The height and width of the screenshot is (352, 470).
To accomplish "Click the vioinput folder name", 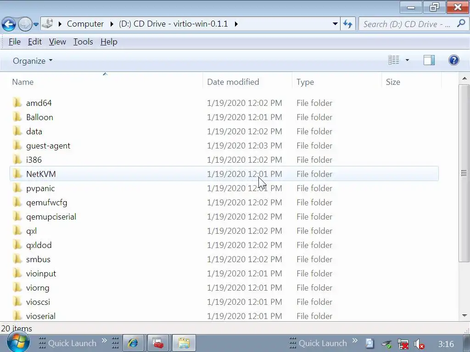I will pos(41,274).
